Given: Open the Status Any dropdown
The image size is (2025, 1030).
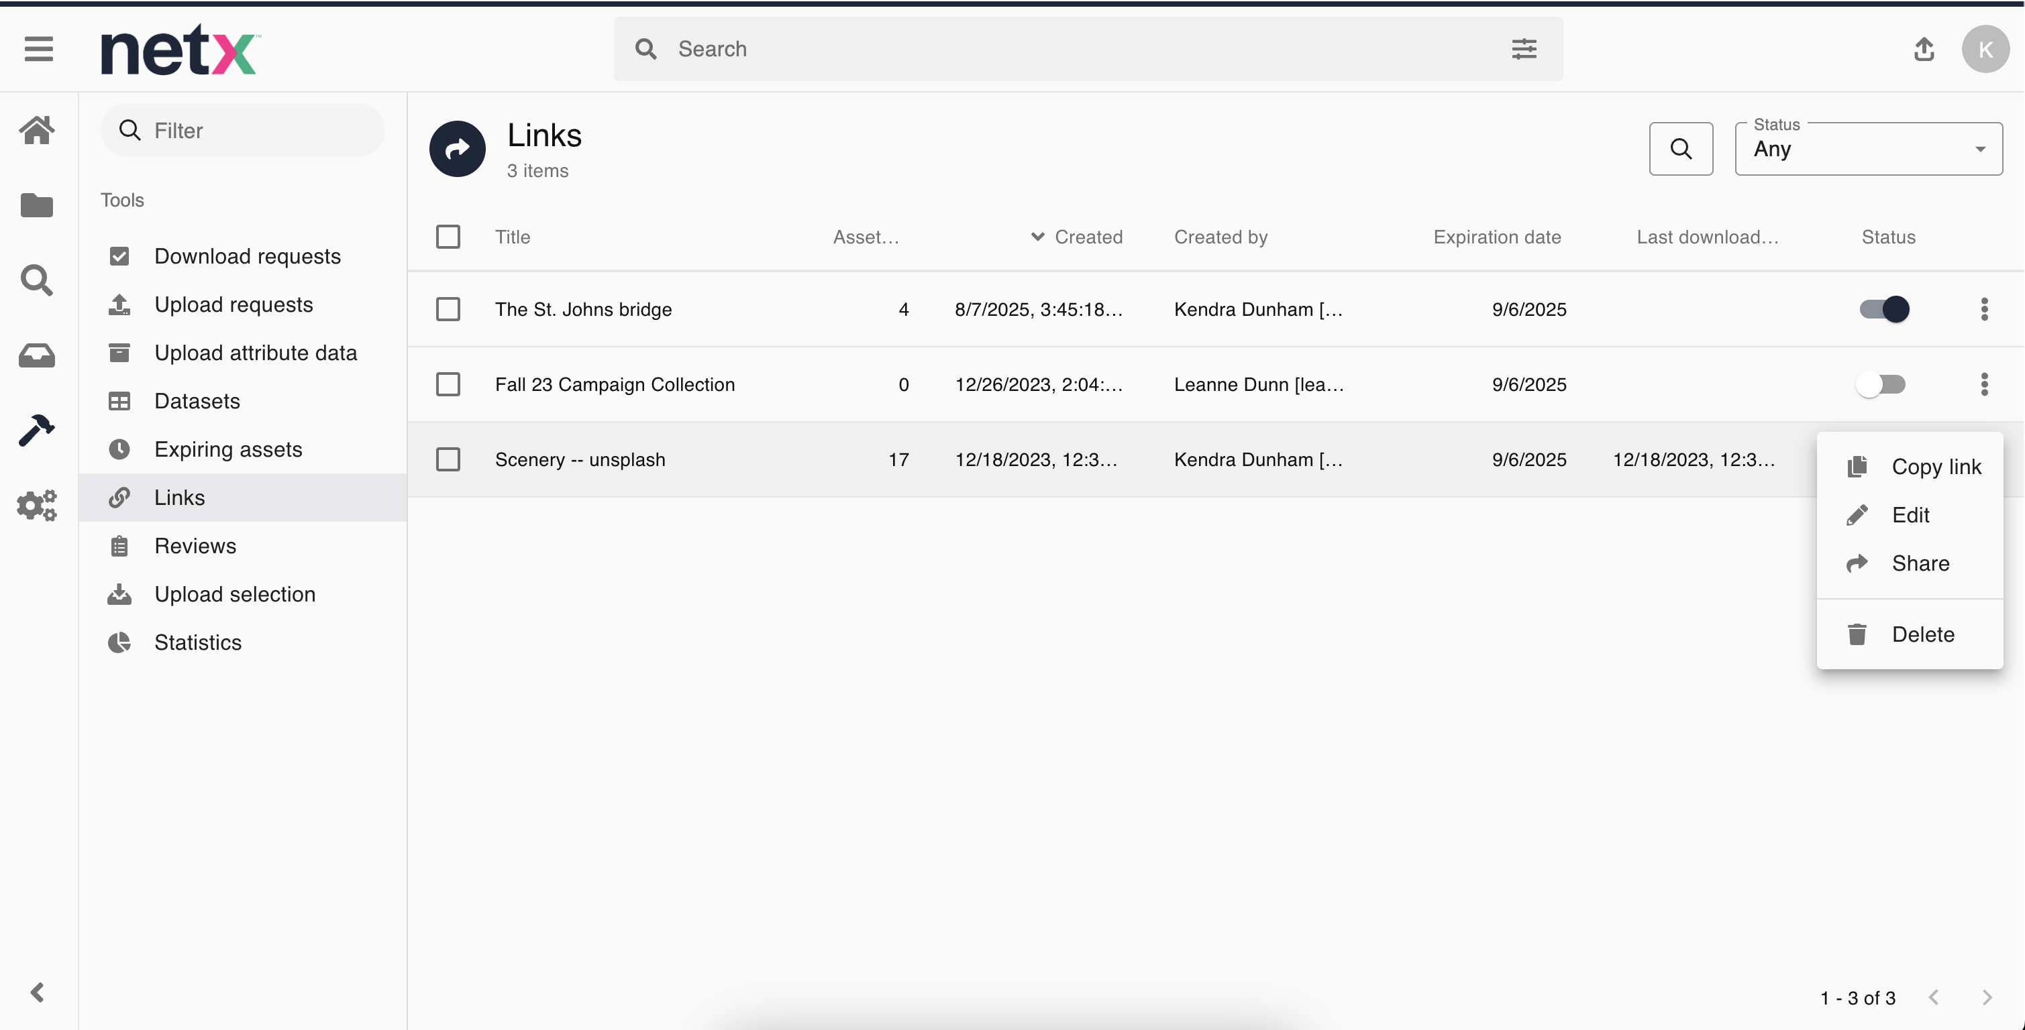Looking at the screenshot, I should coord(1868,148).
